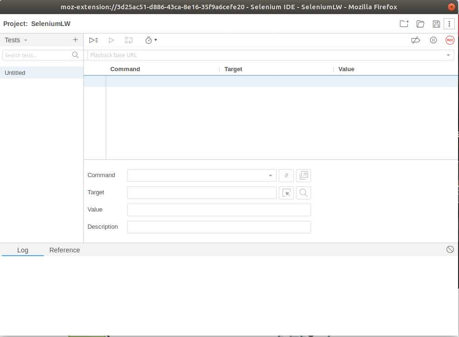Click the select target in page icon
Screen dimensions: 459x337
pyautogui.click(x=286, y=193)
